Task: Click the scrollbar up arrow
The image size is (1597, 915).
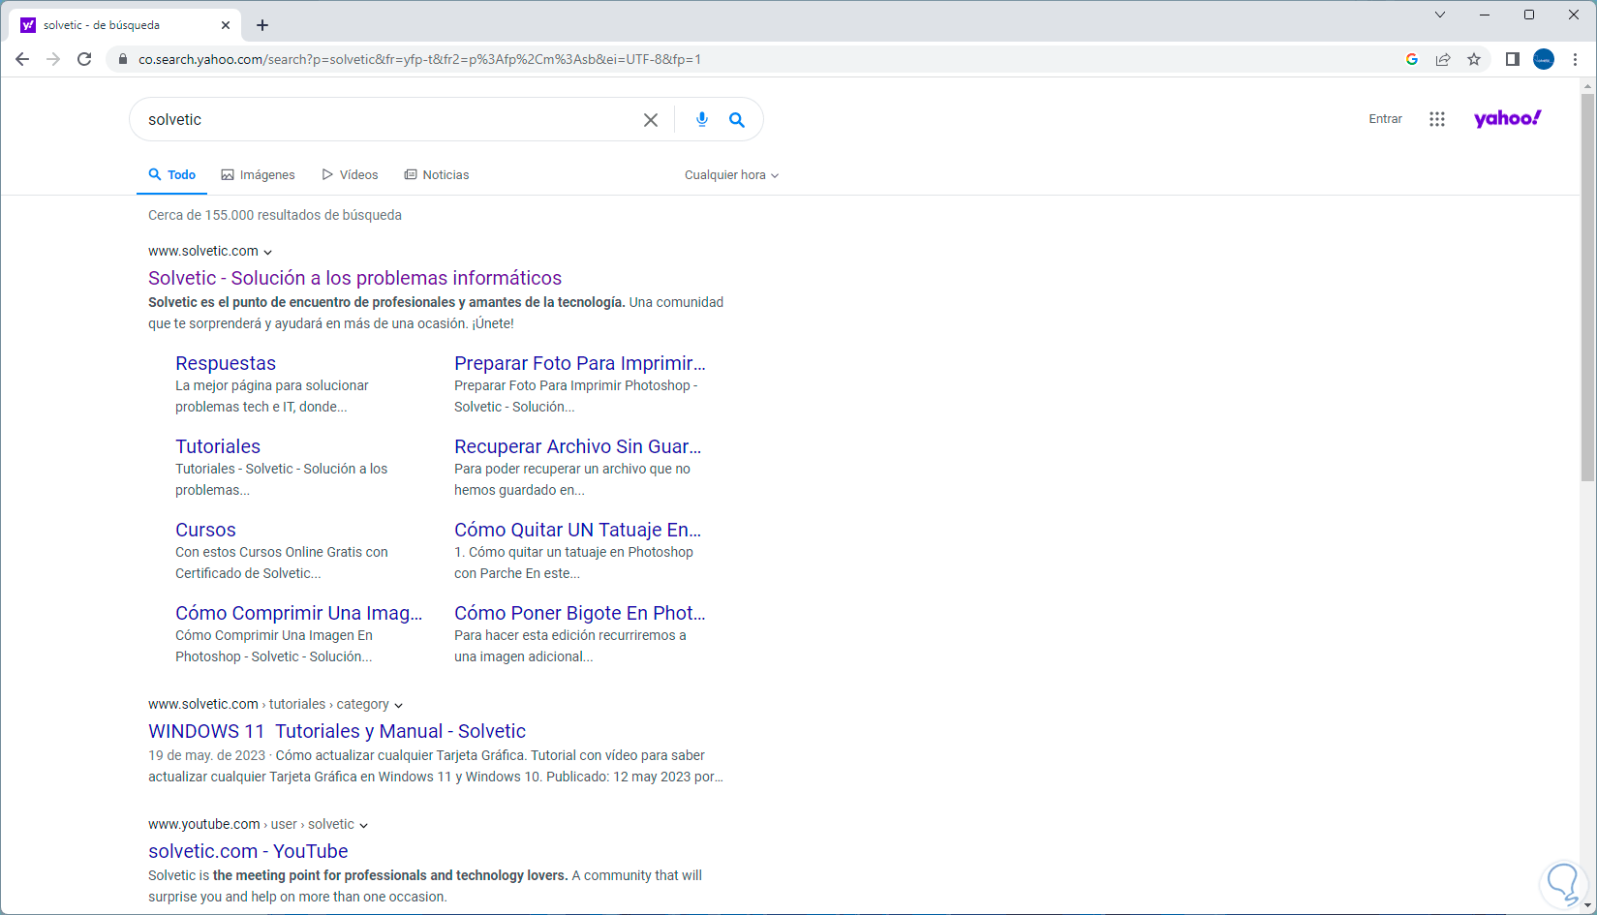Action: (x=1587, y=86)
